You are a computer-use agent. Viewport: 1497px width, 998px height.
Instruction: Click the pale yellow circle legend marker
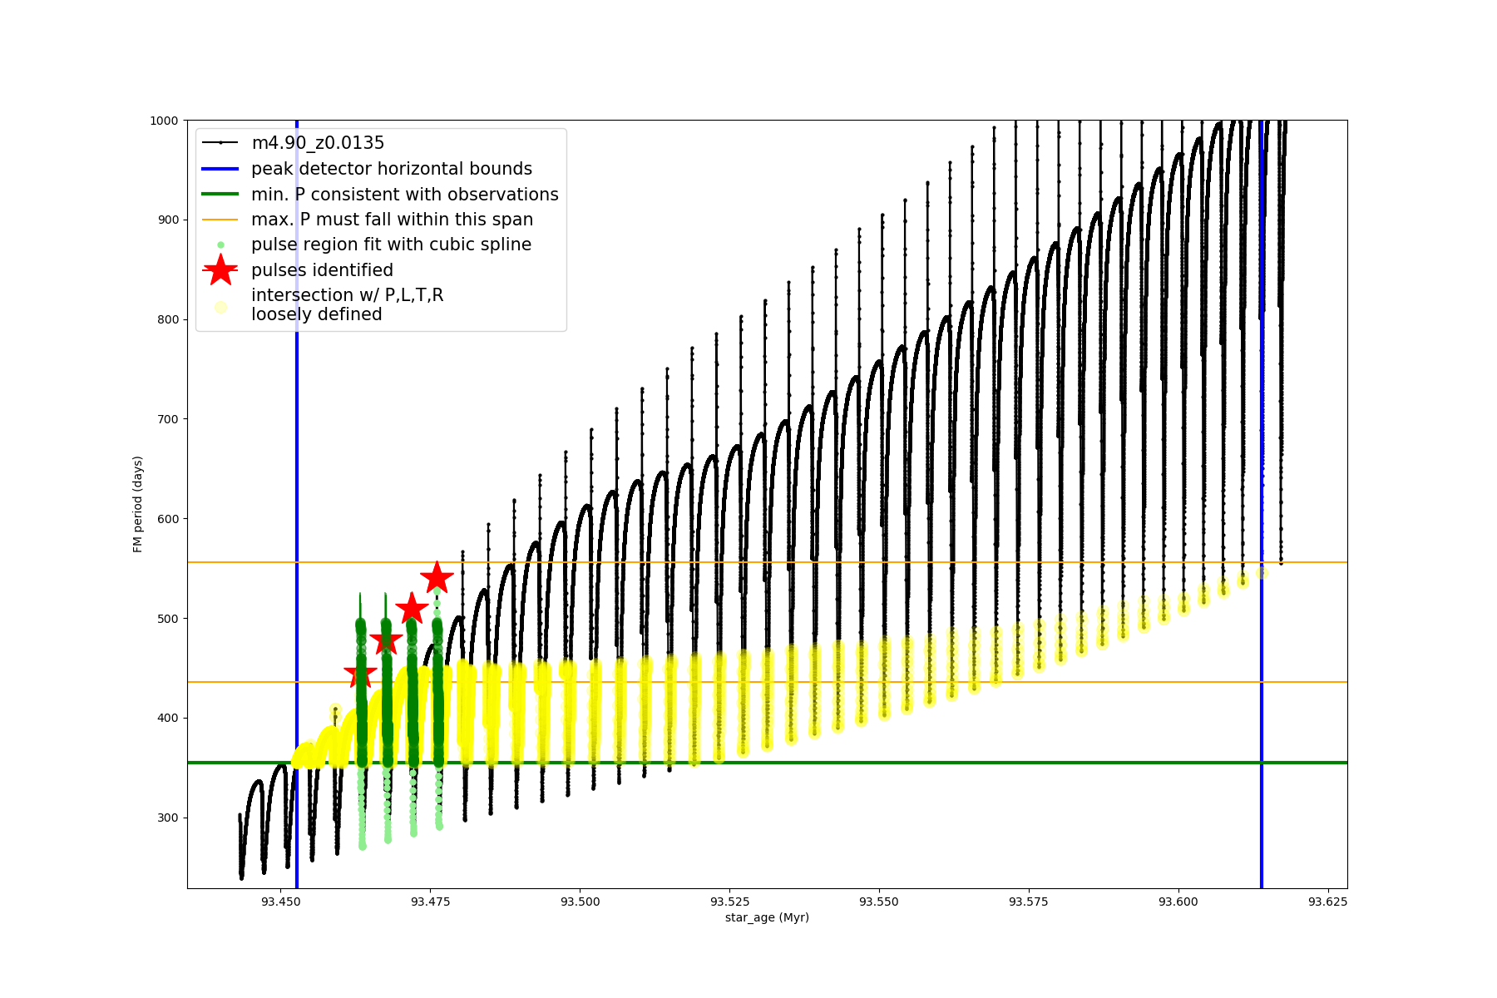(220, 307)
